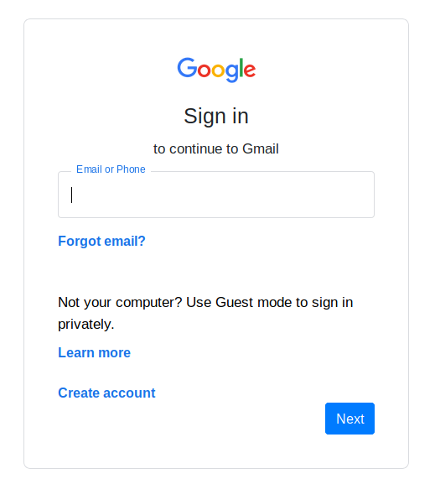
Task: Click the Email or Phone floating label
Action: pyautogui.click(x=111, y=169)
